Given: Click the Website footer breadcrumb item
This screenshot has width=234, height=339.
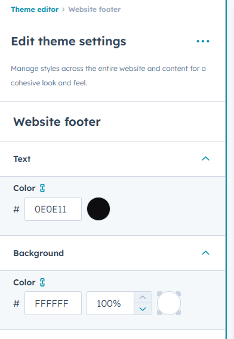Looking at the screenshot, I should point(94,10).
